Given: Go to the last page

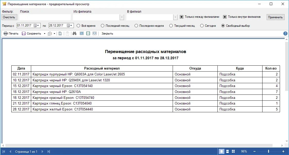Looking at the screenshot, I should pyautogui.click(x=49, y=151).
